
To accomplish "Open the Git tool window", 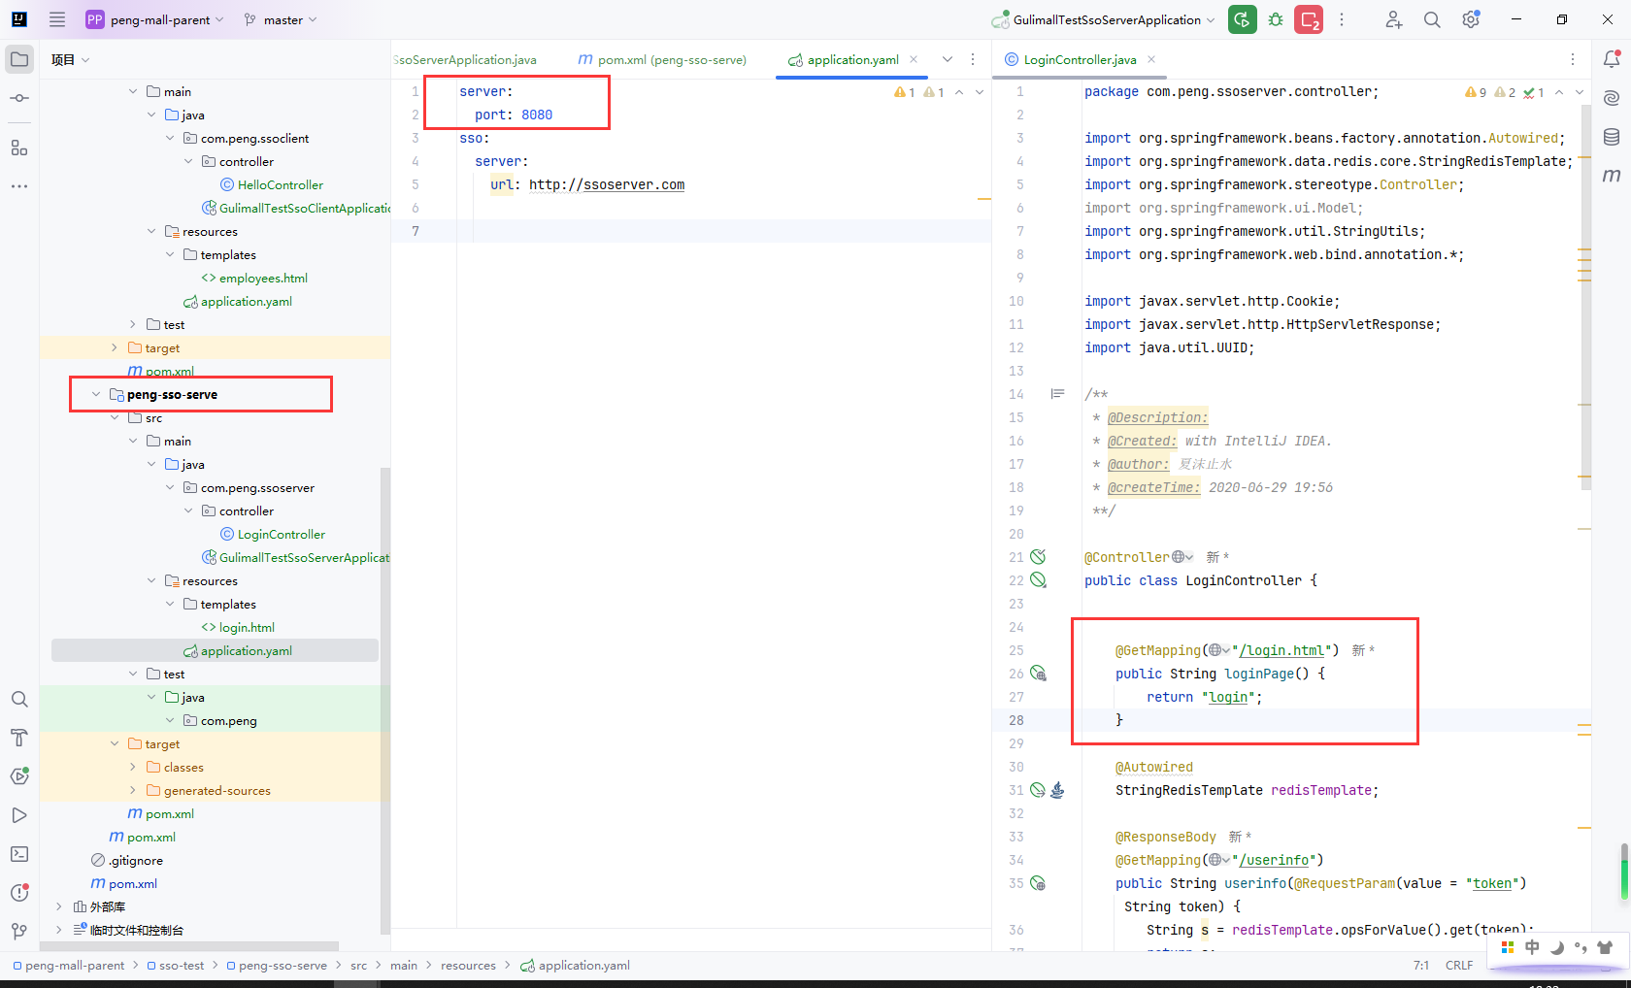I will (x=19, y=932).
